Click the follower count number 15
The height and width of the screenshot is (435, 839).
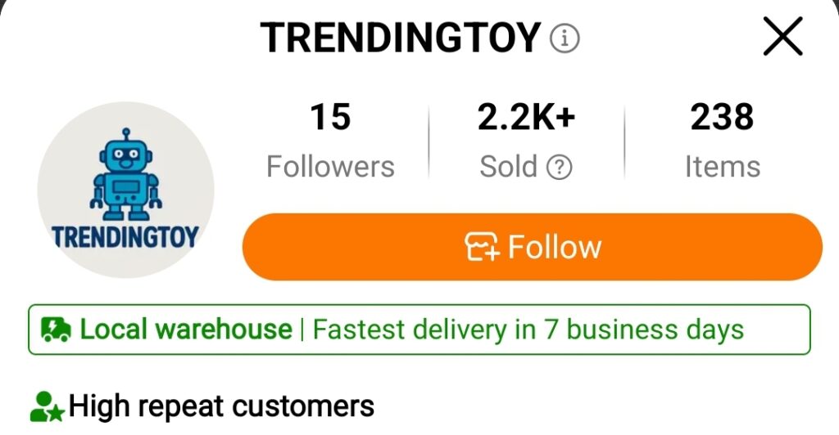click(x=330, y=117)
